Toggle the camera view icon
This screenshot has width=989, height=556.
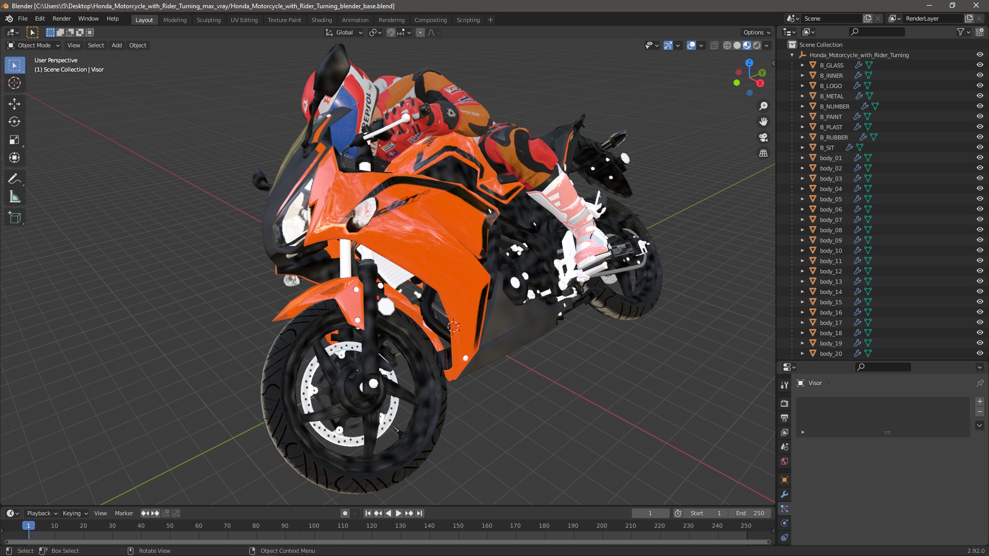click(x=763, y=137)
